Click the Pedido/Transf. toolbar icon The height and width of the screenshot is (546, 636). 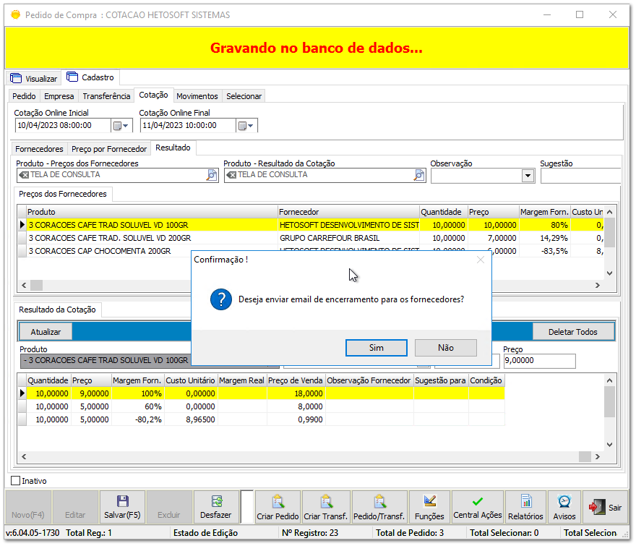(379, 501)
